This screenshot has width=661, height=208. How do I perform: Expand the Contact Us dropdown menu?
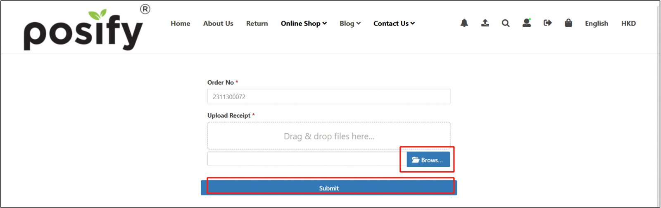[x=394, y=24]
